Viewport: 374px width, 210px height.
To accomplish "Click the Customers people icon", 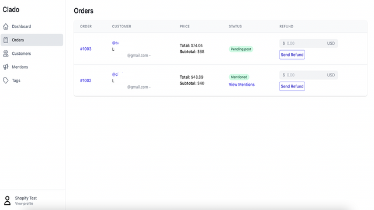I will [6, 54].
